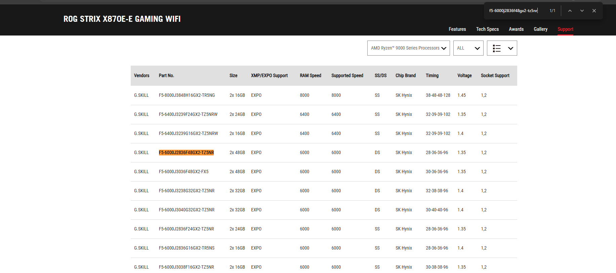View the Gallery tab

pyautogui.click(x=540, y=29)
